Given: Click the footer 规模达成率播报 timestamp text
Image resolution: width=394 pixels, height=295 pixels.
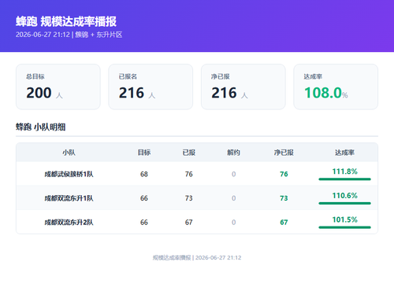Looking at the screenshot, I should coord(197,258).
